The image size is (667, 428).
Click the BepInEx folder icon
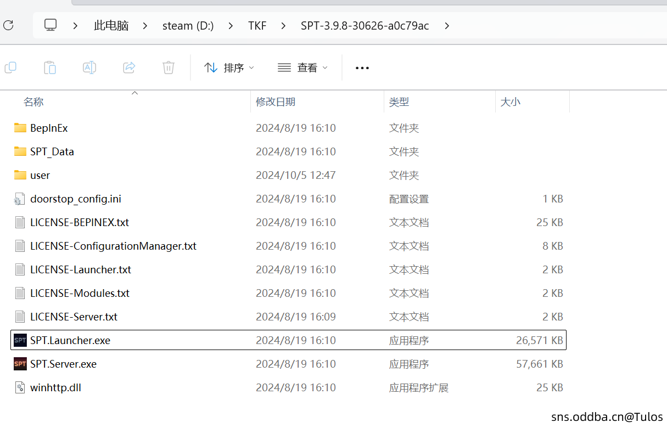click(x=20, y=128)
